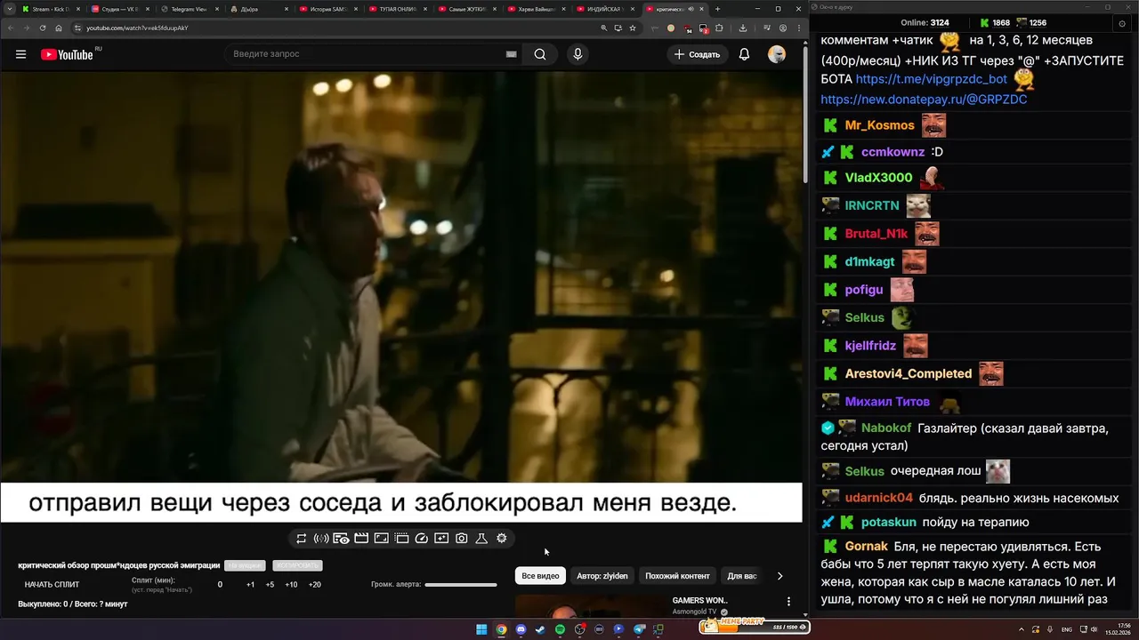Switch to the Stream - Kick browser tab
1139x640 pixels.
point(50,9)
